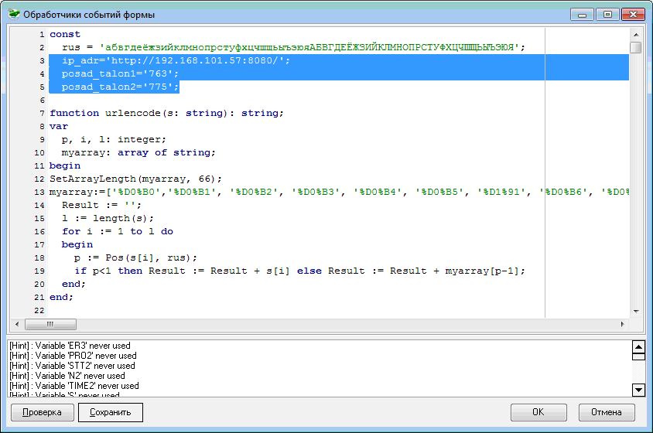
Task: Confirm with the OK button
Action: click(x=538, y=412)
